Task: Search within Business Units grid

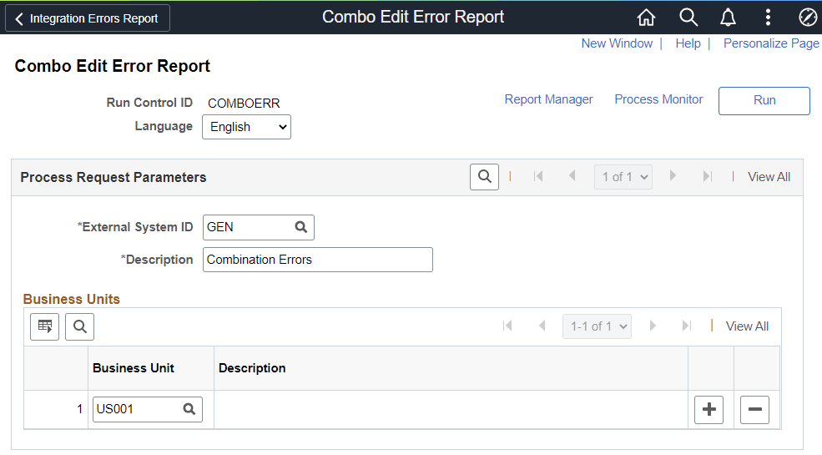Action: tap(79, 326)
